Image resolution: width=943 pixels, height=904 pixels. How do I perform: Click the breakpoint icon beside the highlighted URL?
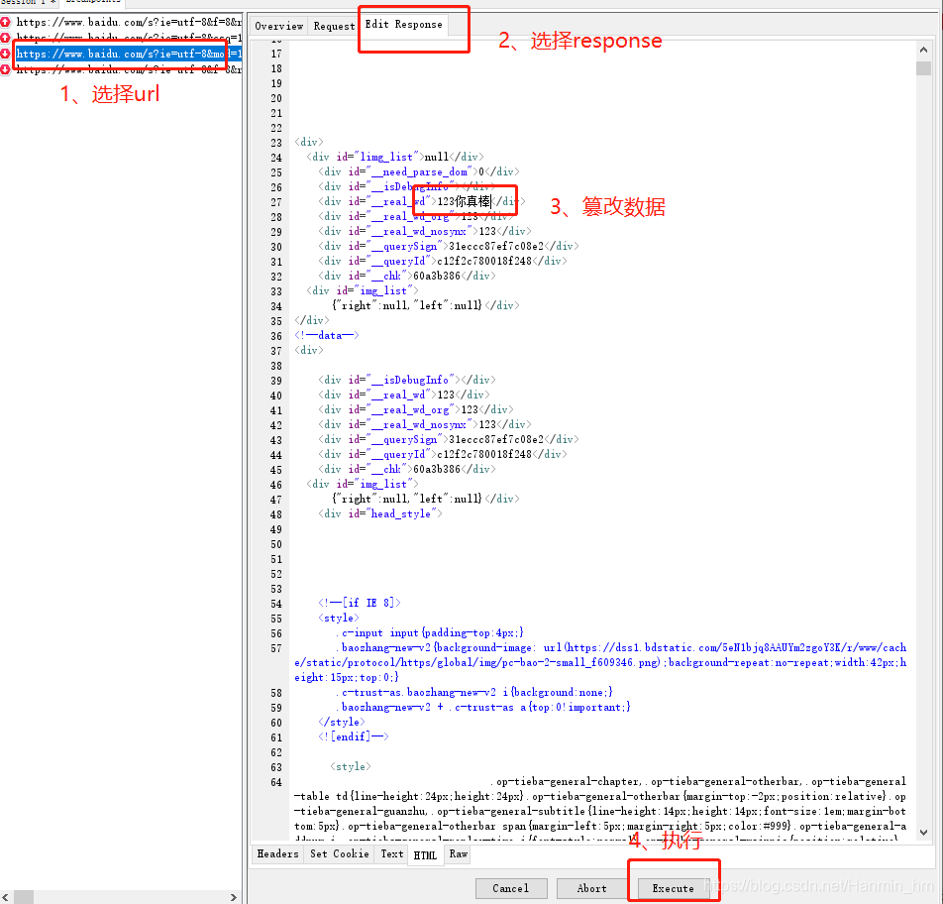tap(5, 54)
